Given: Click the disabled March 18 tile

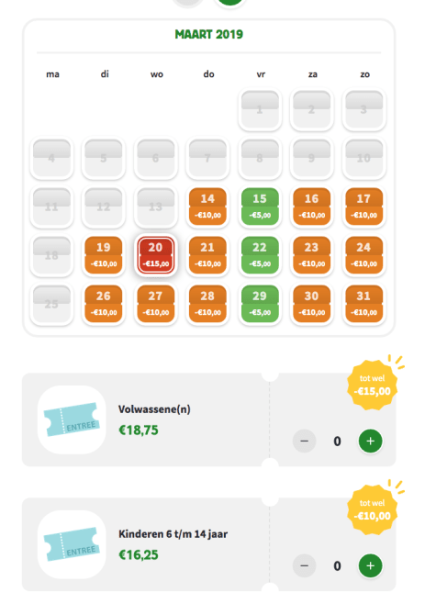Looking at the screenshot, I should [51, 255].
